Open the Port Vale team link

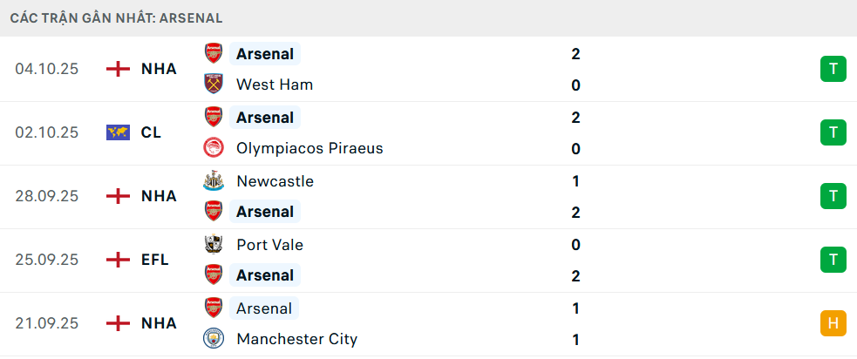point(269,245)
